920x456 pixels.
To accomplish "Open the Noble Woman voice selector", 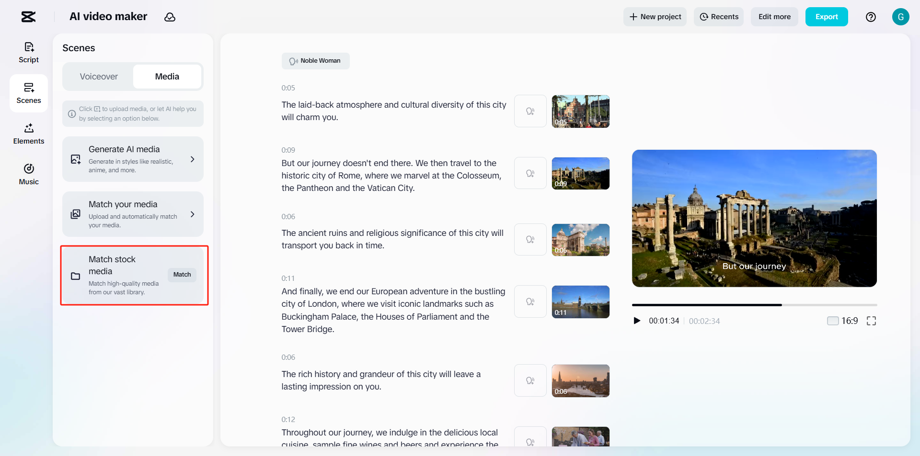I will (315, 61).
